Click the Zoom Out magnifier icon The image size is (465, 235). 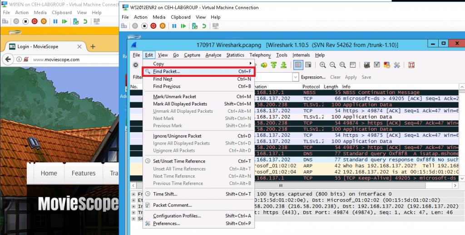pyautogui.click(x=332, y=65)
